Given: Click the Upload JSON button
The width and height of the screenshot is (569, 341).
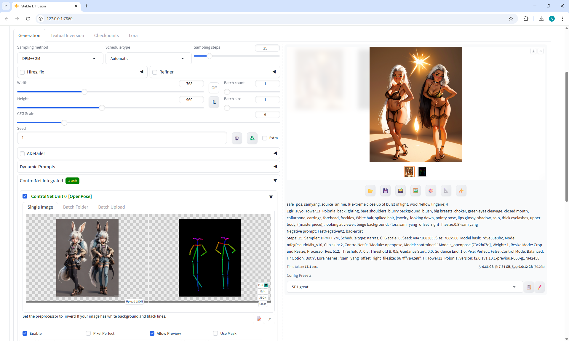Looking at the screenshot, I should pos(134,302).
